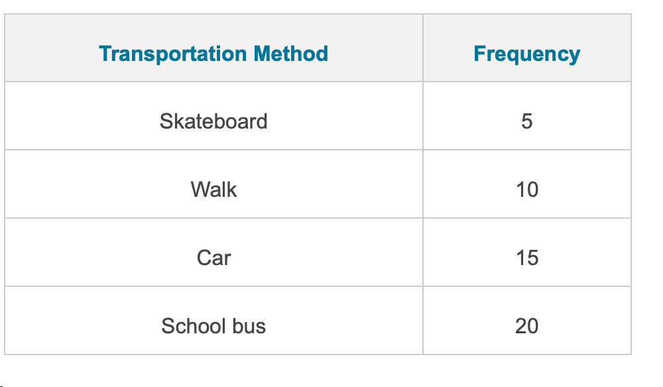Click the vertical divider between Skateboard and 5
Screen dimensions: 663x387
pyautogui.click(x=423, y=116)
